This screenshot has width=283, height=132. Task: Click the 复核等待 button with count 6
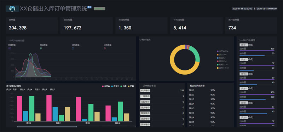click(145, 113)
